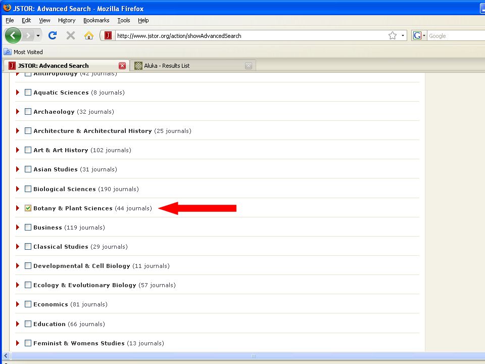This screenshot has width=485, height=364.
Task: Uncheck the Botany & Plant Sciences checkbox
Action: click(28, 208)
